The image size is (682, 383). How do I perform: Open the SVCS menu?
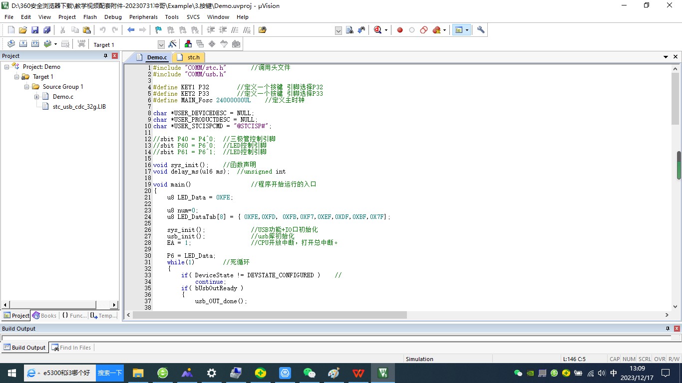(x=193, y=17)
